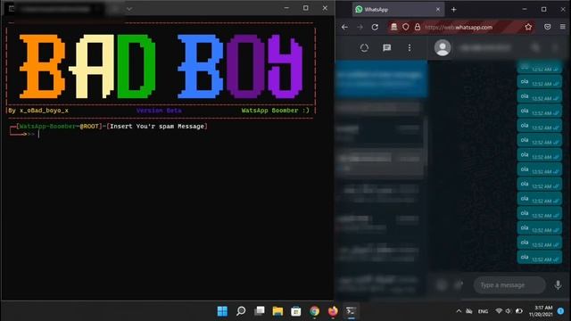The width and height of the screenshot is (571, 321).
Task: Select the highlighted blue chat entry
Action: point(381,79)
